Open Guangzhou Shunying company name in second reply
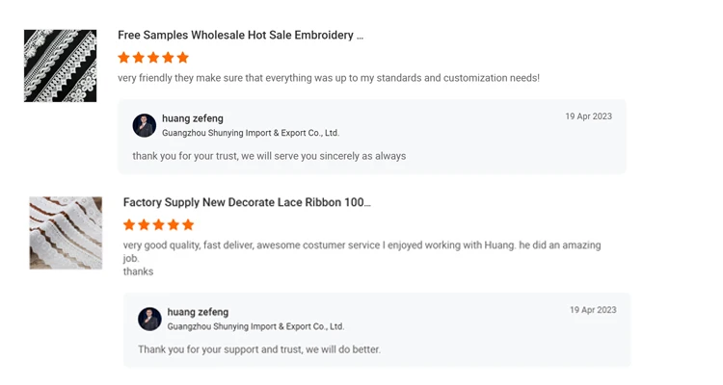Screen dimensions: 723x385 255,326
